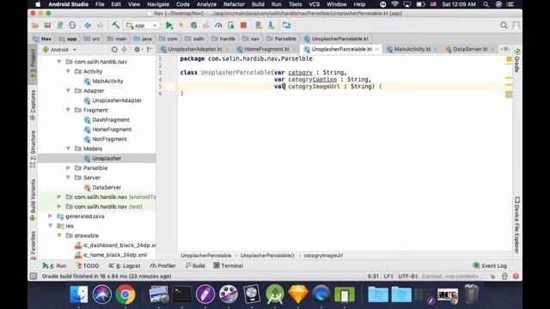Open Finder from the Dock
Viewport: 550px width, 309px height.
coord(78,294)
